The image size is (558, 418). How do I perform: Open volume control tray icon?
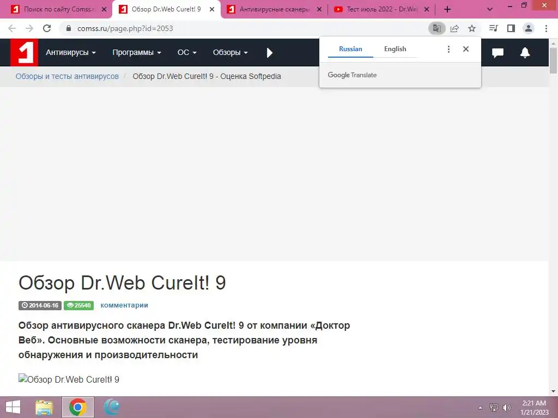click(507, 408)
